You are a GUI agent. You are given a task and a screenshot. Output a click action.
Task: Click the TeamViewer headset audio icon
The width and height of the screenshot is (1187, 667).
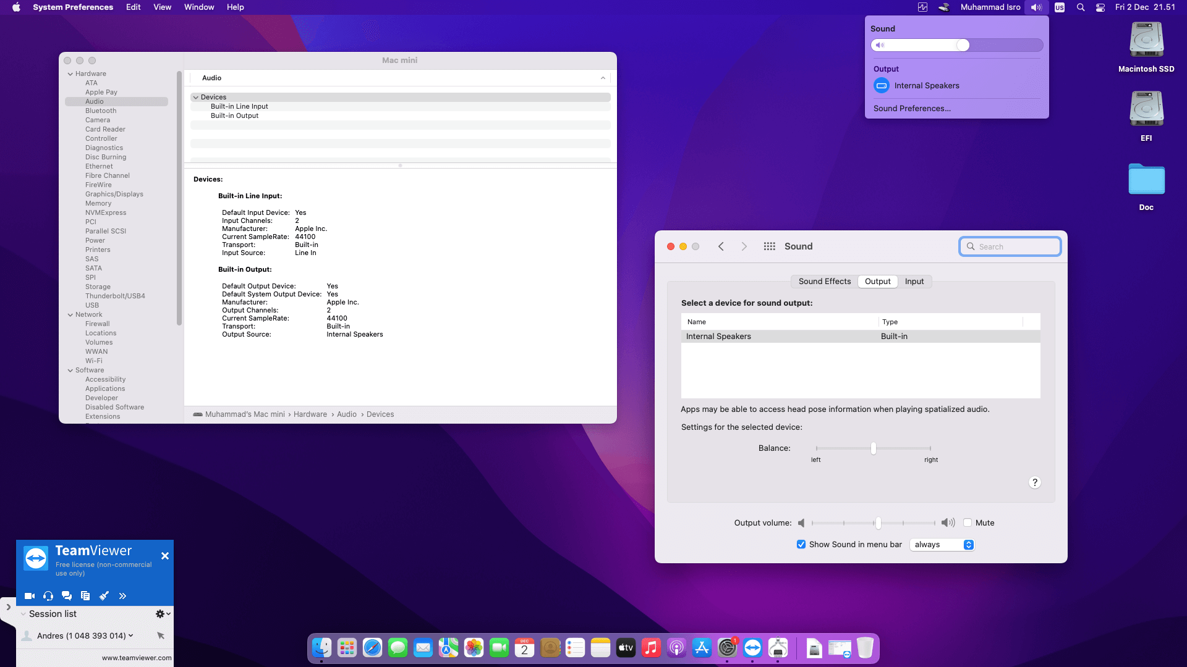pos(48,596)
